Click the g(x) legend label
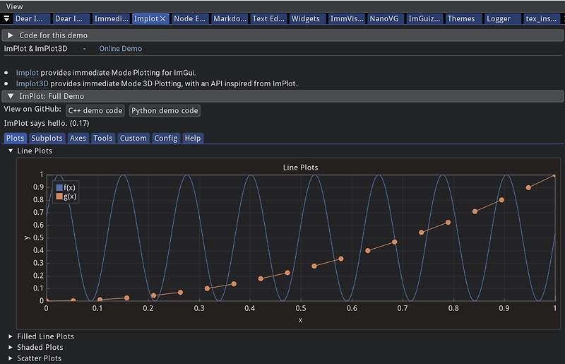Viewport: 565px width, 364px height. point(70,196)
